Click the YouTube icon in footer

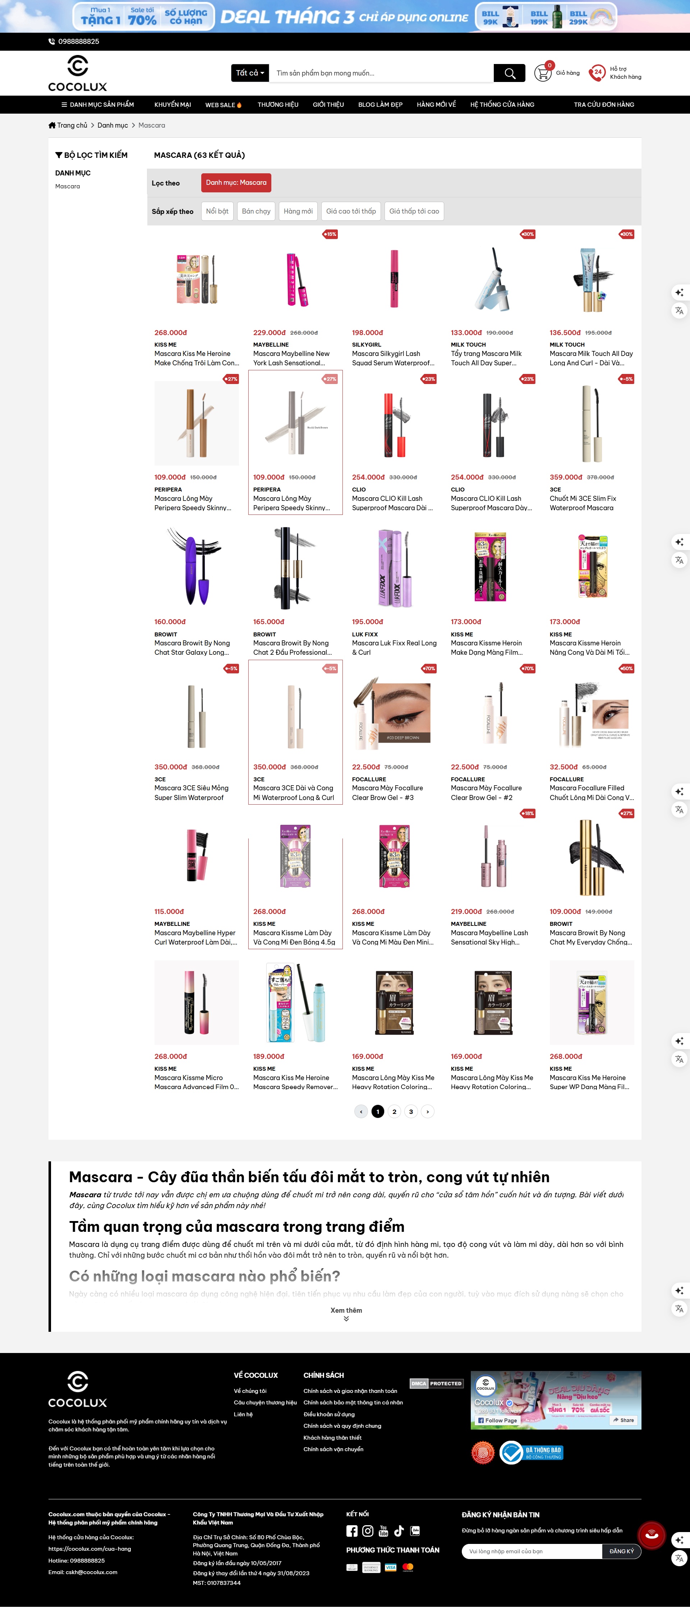click(x=383, y=1531)
